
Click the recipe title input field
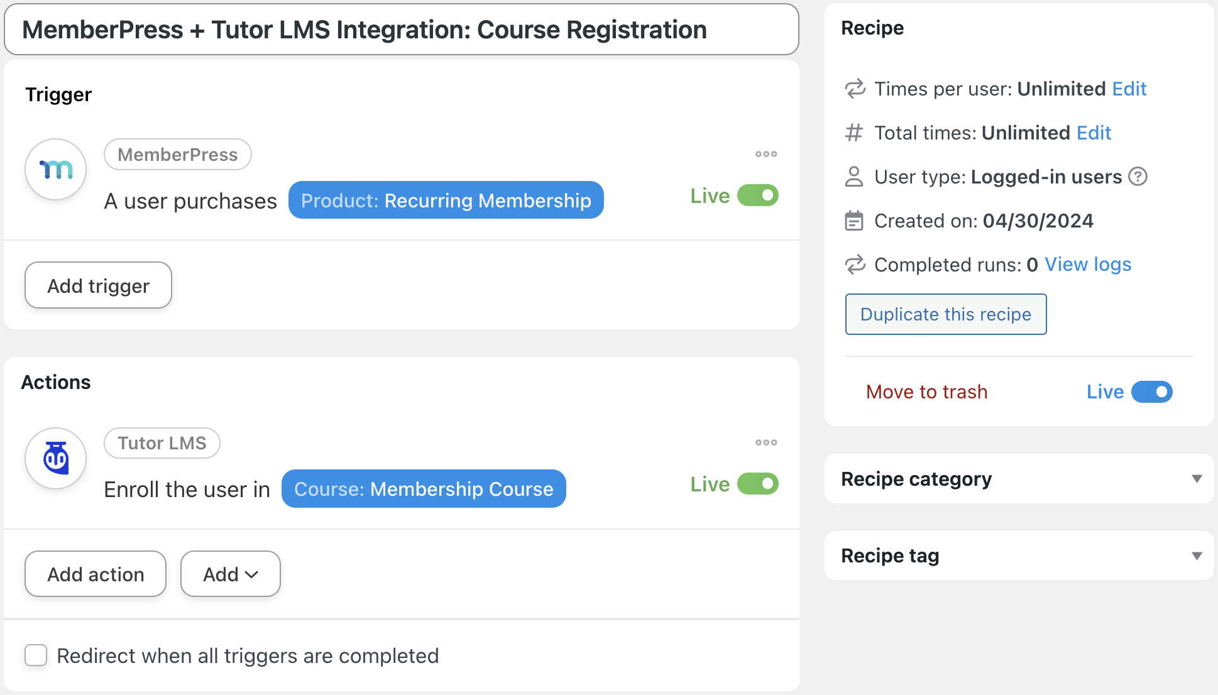click(x=401, y=30)
